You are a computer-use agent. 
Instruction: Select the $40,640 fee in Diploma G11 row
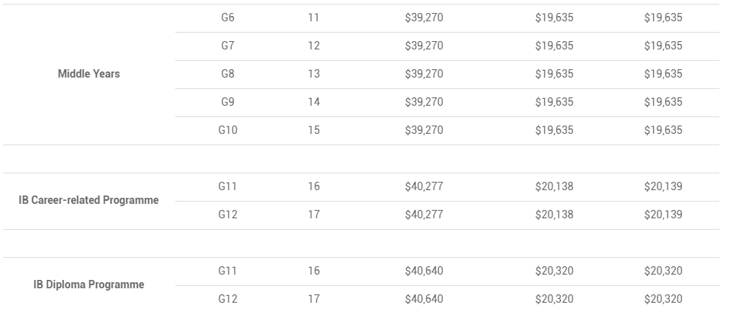tap(424, 271)
